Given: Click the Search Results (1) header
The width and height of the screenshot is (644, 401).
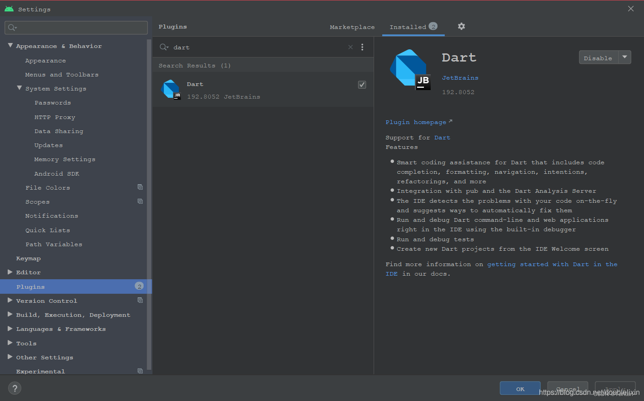Looking at the screenshot, I should tap(195, 66).
